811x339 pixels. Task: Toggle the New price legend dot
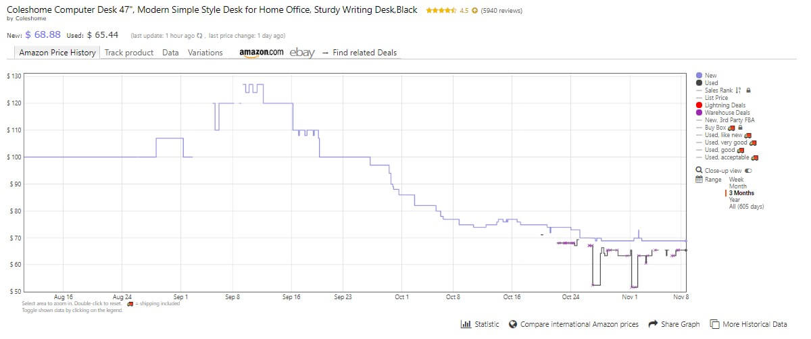click(699, 76)
